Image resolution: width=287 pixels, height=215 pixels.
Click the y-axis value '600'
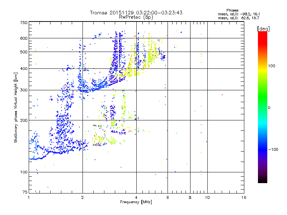24,38
